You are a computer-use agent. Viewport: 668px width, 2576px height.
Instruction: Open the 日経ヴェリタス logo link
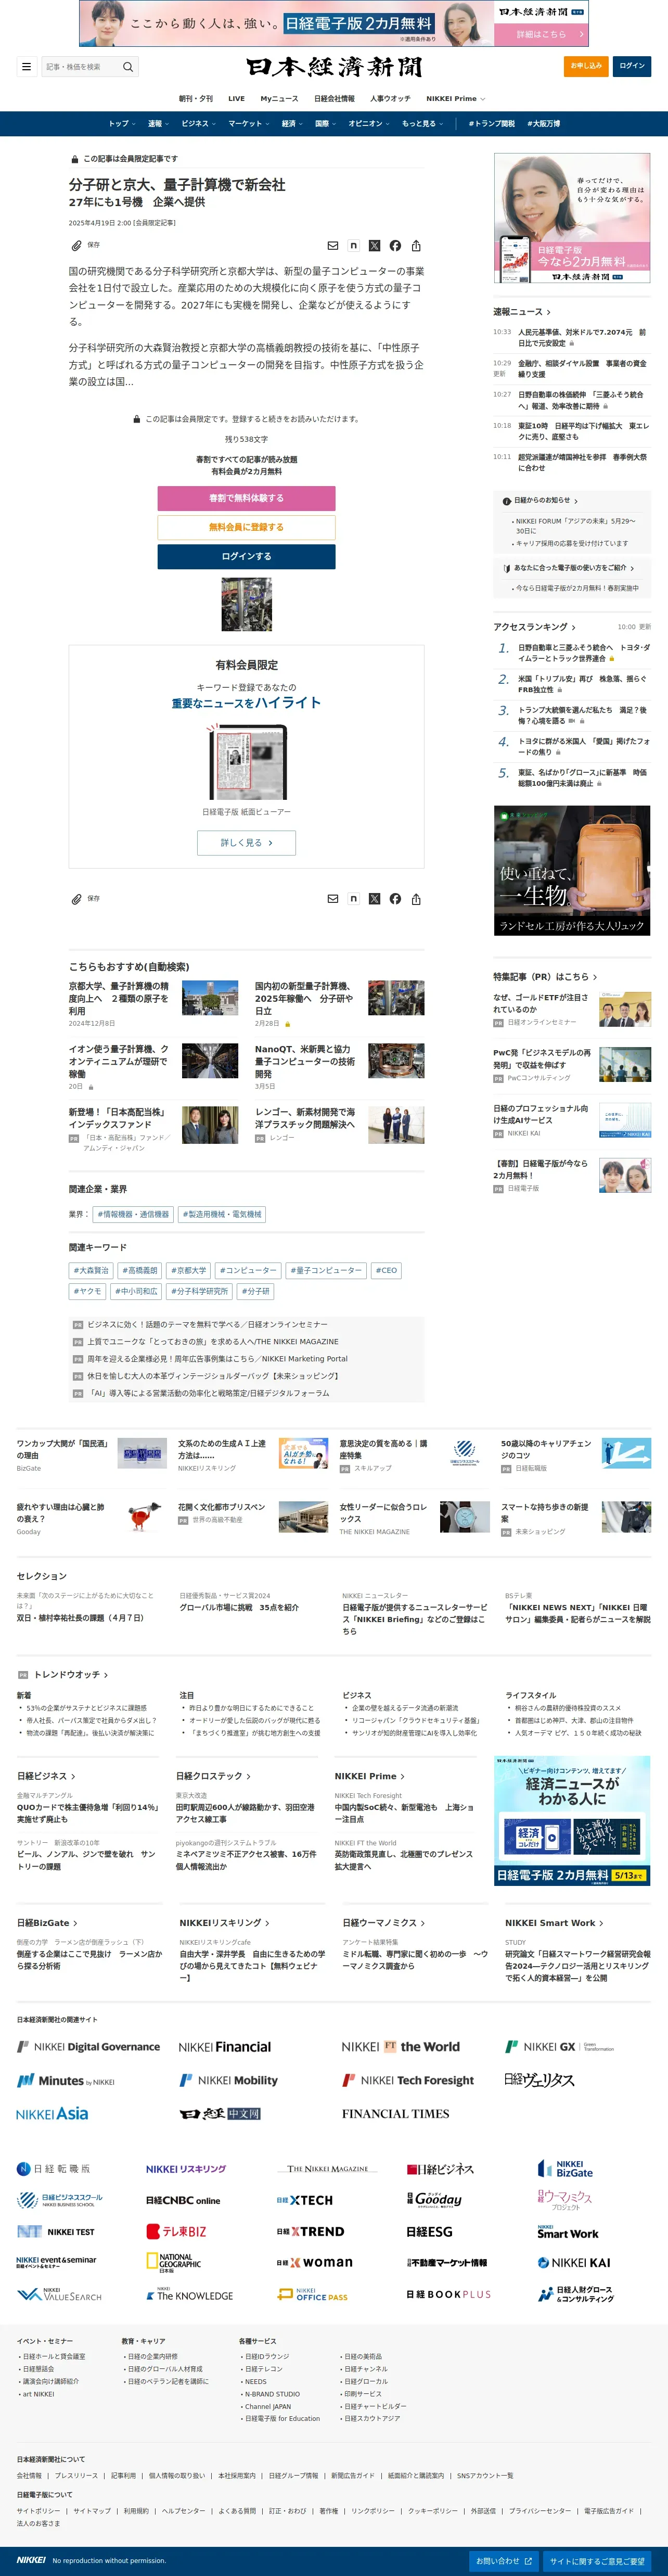point(539,2080)
